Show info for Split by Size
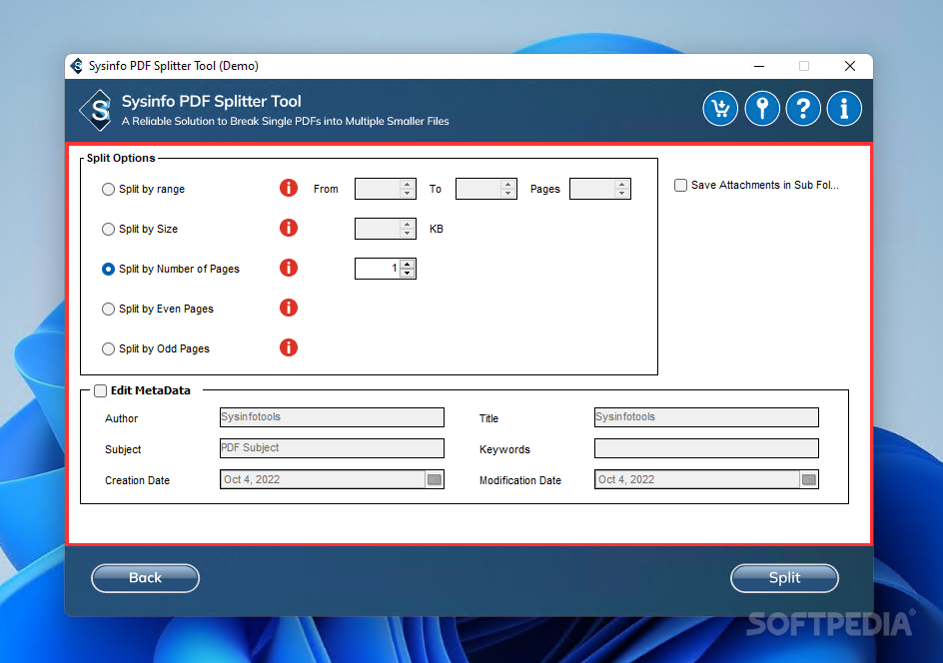Screen dimensions: 943x663 coord(289,228)
